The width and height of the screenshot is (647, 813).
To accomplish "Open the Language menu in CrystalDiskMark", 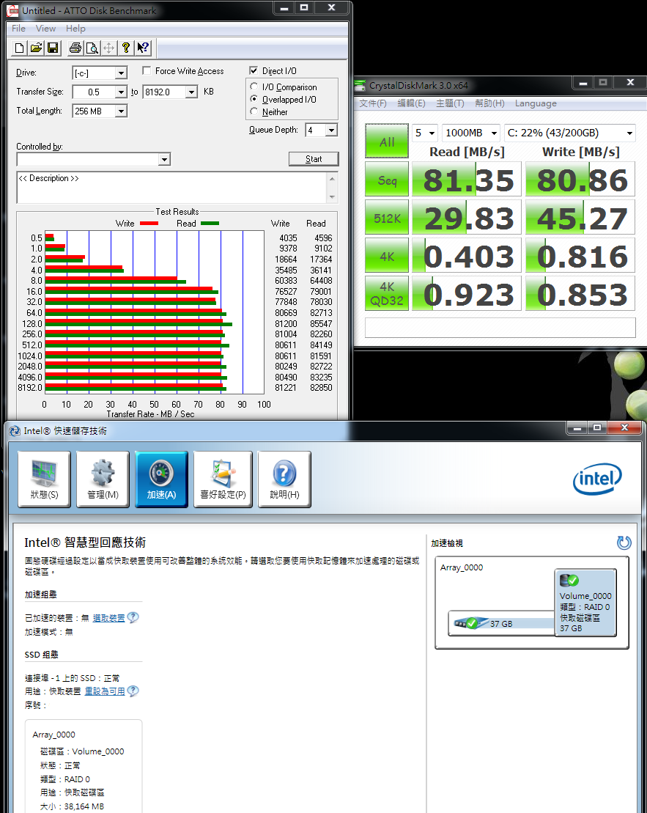I will pos(536,103).
